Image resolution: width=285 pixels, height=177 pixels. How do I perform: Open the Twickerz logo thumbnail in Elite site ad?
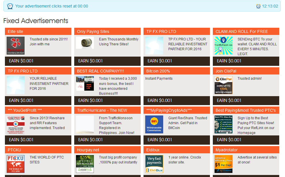pyautogui.click(x=16, y=46)
